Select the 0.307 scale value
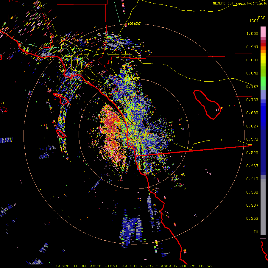The width and height of the screenshot is (268, 268). tap(252, 205)
